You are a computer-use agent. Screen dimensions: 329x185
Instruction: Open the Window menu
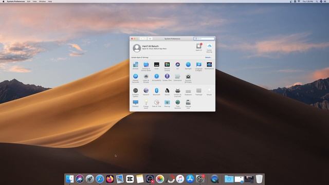pyautogui.click(x=42, y=1)
